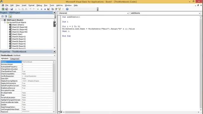Click the Copy toolbar icon
This screenshot has width=203, height=114.
pyautogui.click(x=19, y=9)
